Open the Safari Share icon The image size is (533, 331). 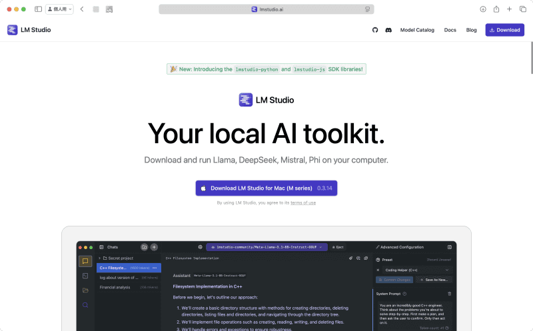(x=496, y=9)
